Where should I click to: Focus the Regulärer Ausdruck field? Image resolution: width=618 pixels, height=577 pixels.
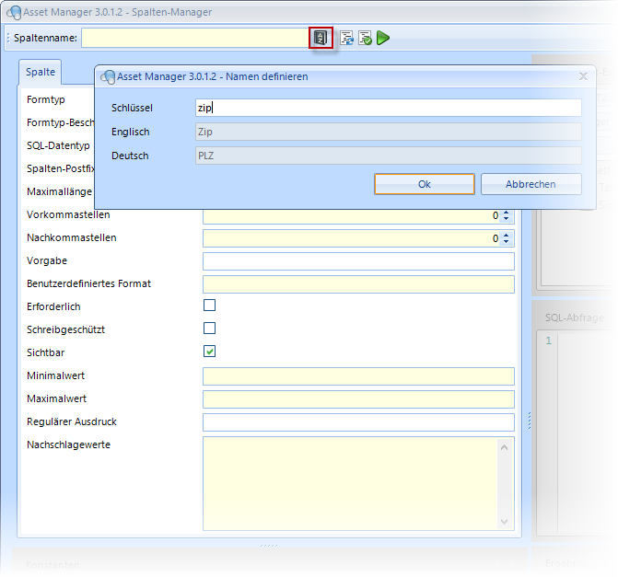coord(358,422)
